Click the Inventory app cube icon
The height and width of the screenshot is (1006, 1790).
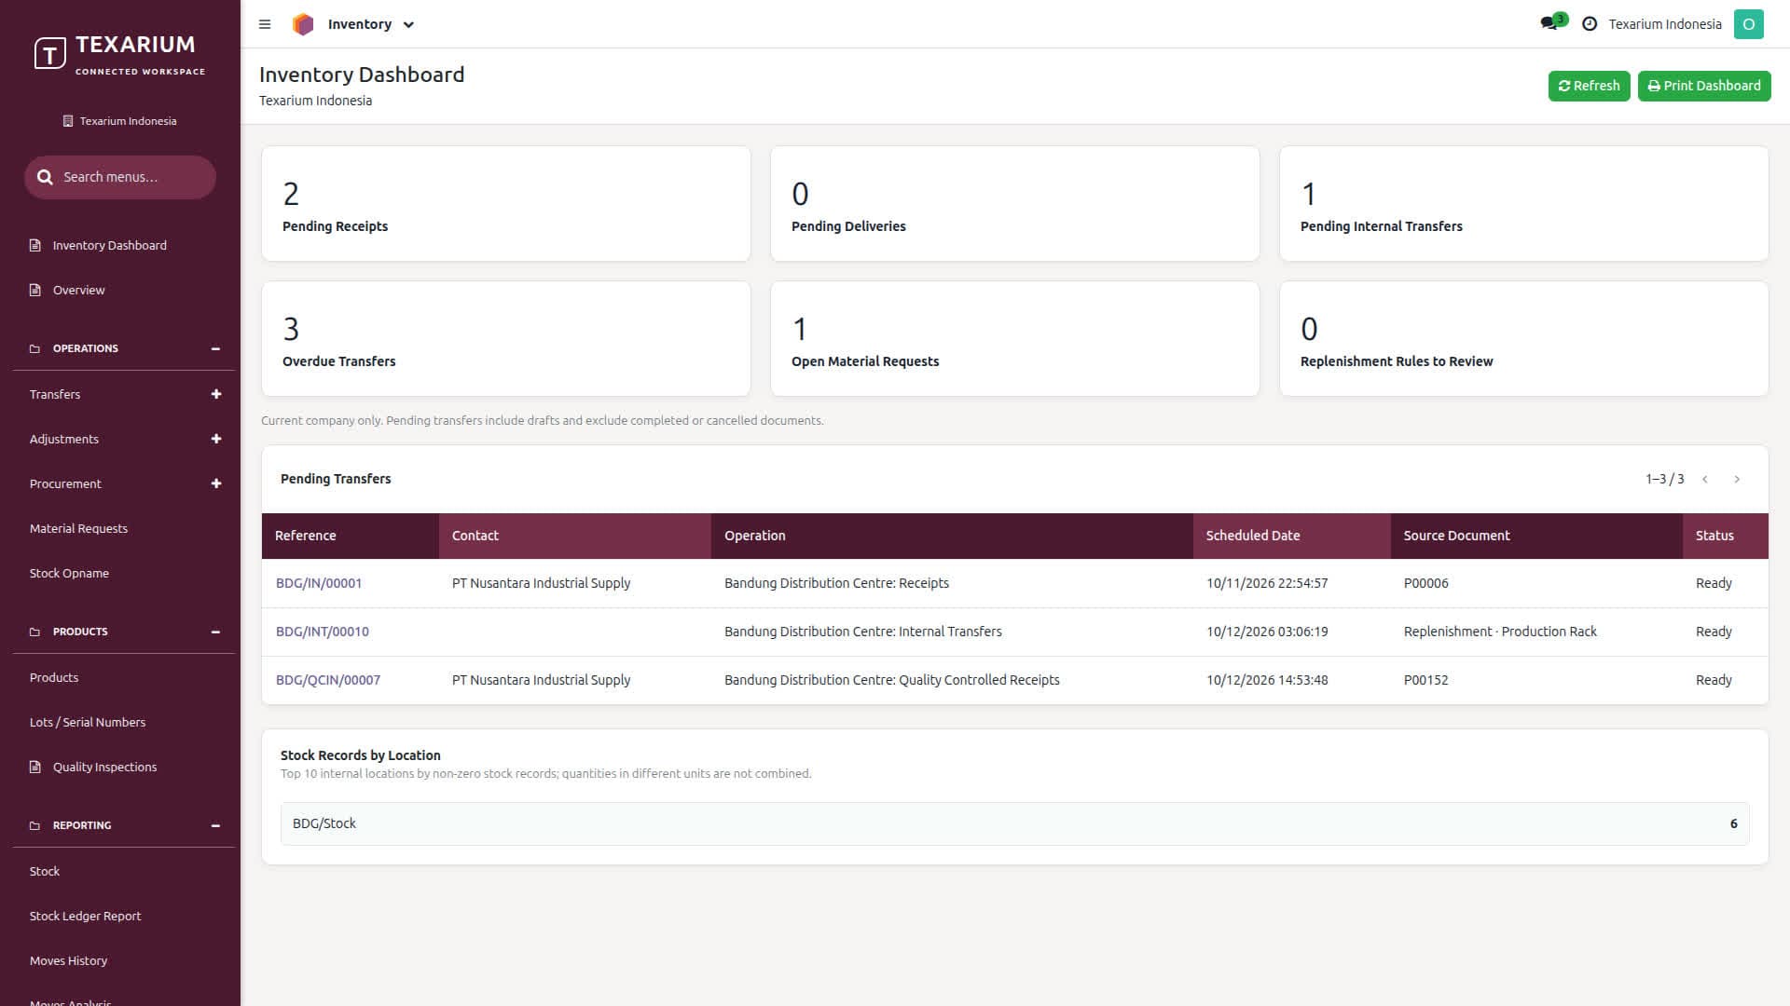[x=303, y=24]
